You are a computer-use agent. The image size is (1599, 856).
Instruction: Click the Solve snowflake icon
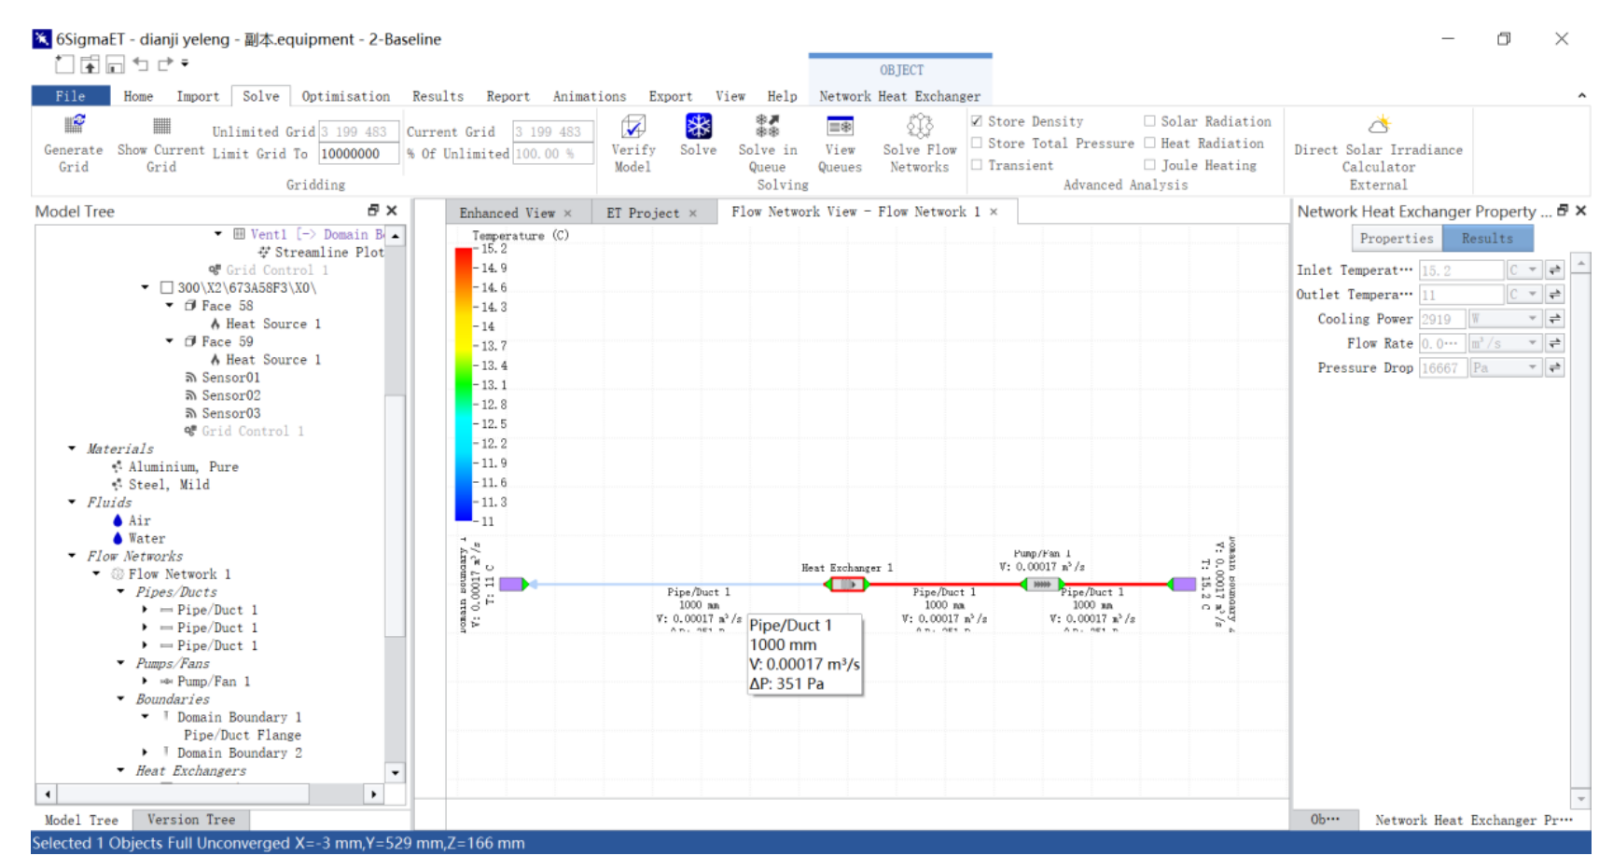tap(698, 126)
